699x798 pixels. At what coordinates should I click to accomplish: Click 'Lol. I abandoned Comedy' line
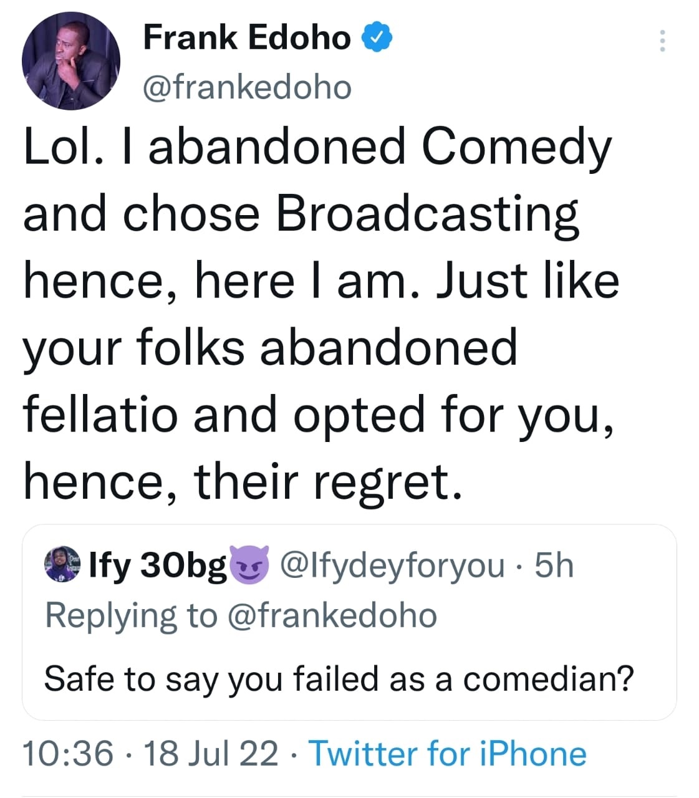317,147
